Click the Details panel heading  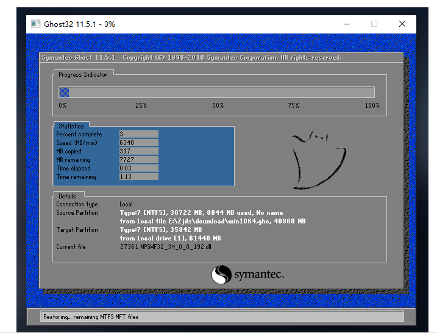point(67,196)
